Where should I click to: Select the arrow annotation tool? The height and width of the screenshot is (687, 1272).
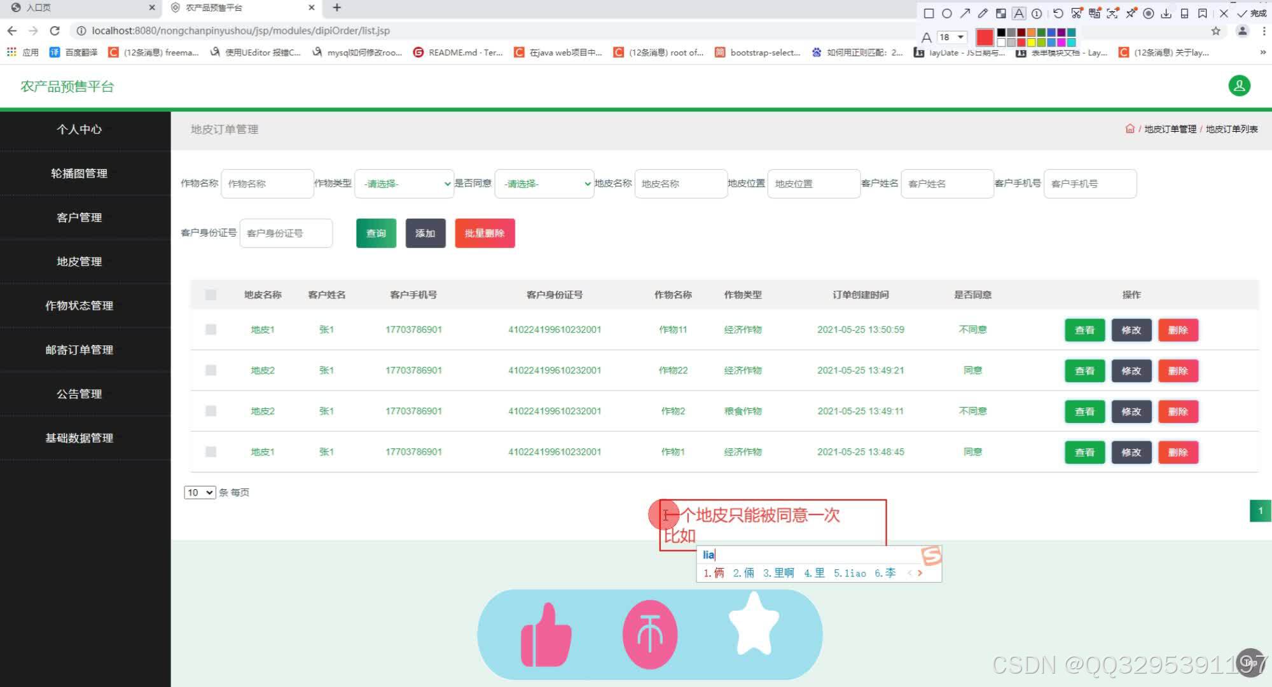coord(965,13)
